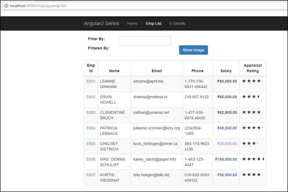Focus the Filter By text input
The width and height of the screenshot is (288, 192).
coord(144,41)
